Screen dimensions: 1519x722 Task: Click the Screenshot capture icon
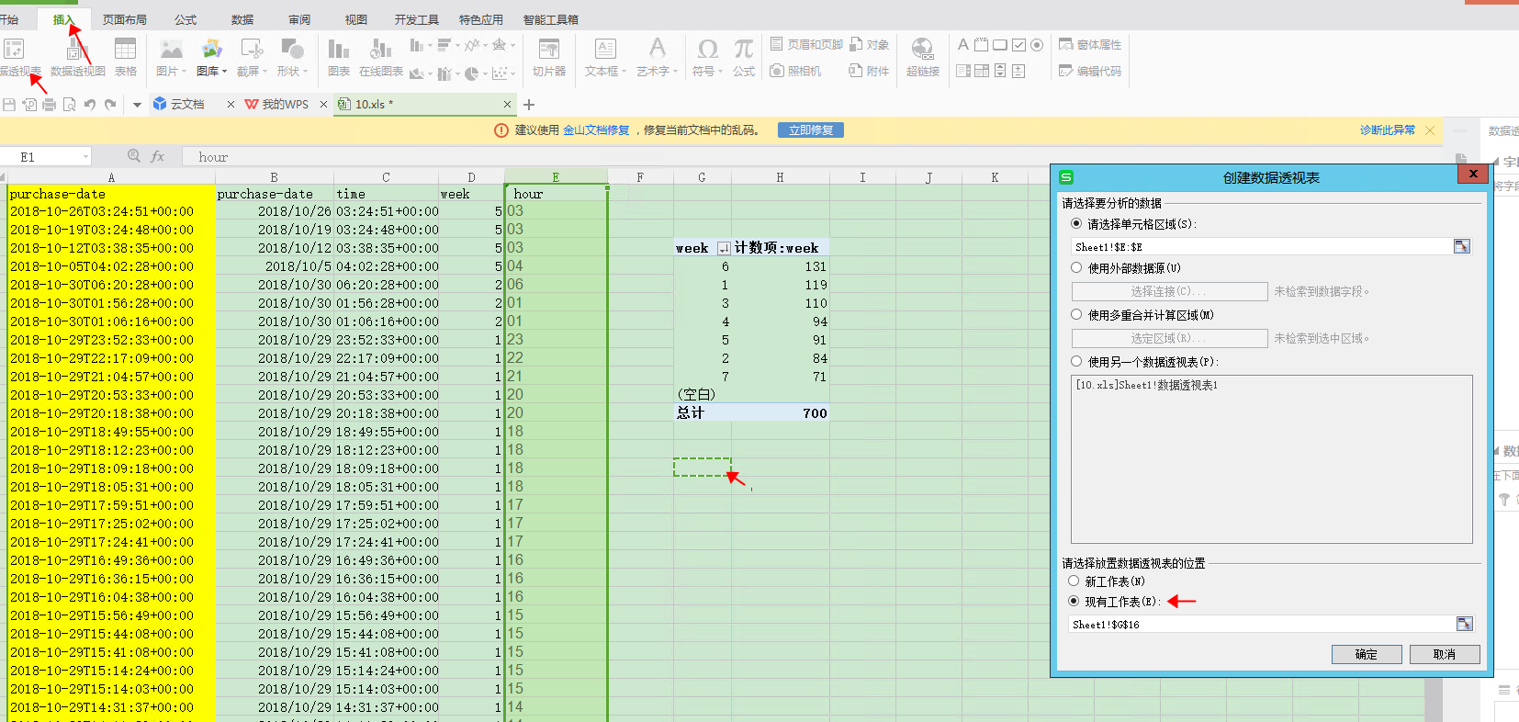click(251, 49)
